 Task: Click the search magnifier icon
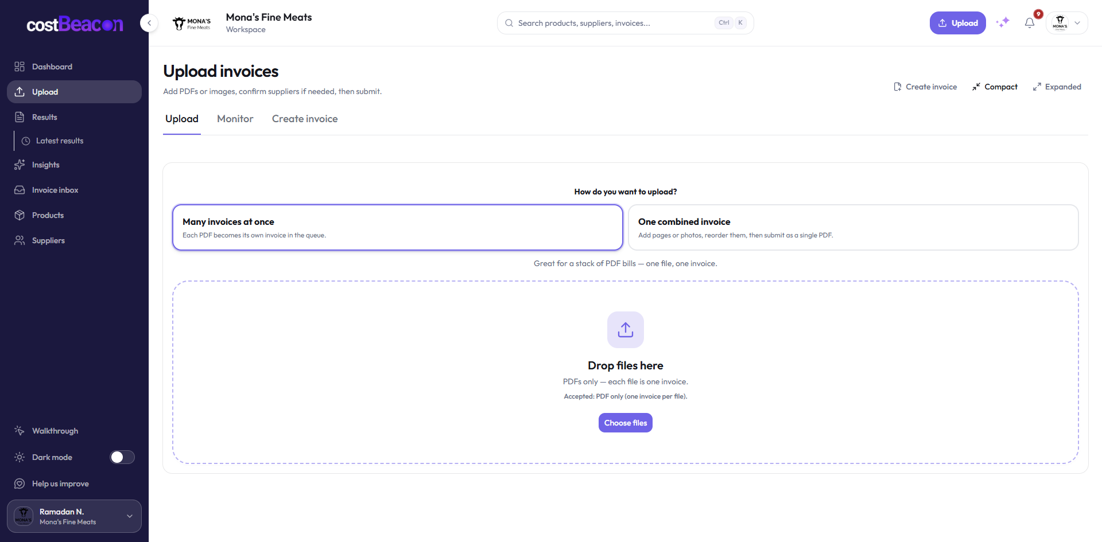click(509, 23)
